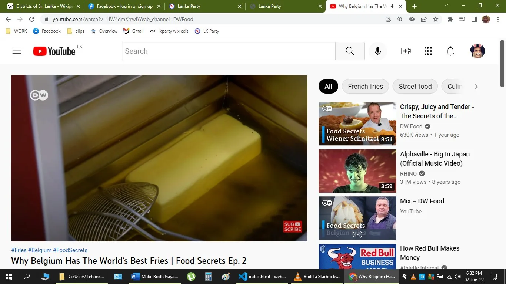The image size is (506, 284).
Task: Open the Chrome customize menu
Action: (x=499, y=19)
